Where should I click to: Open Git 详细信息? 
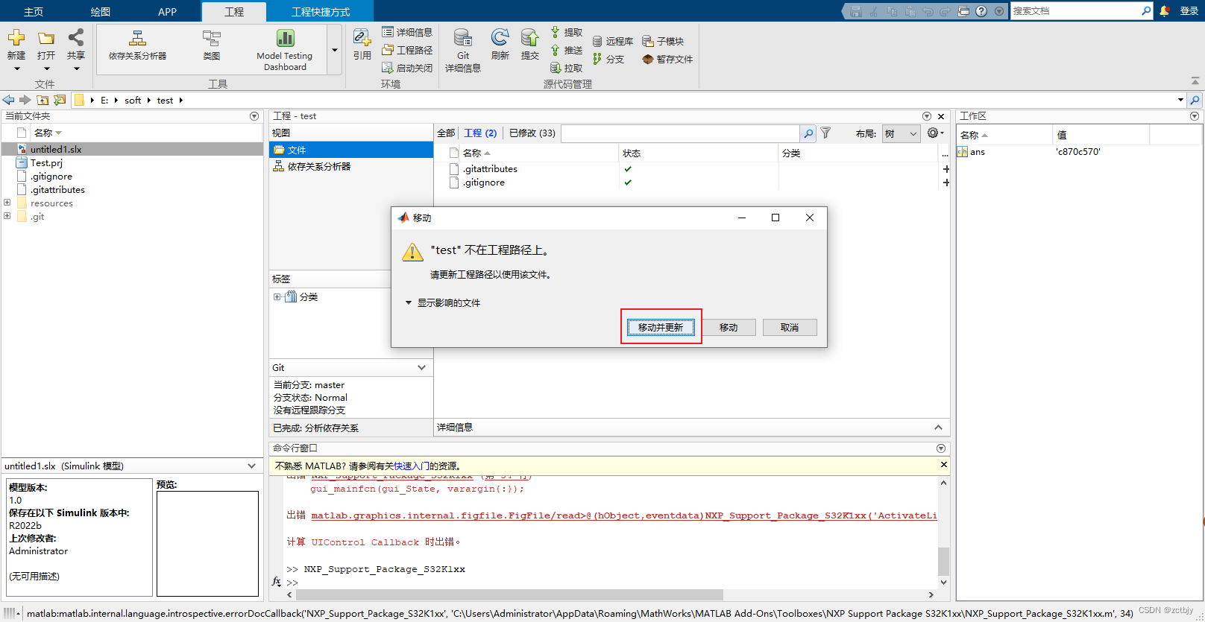(x=463, y=51)
